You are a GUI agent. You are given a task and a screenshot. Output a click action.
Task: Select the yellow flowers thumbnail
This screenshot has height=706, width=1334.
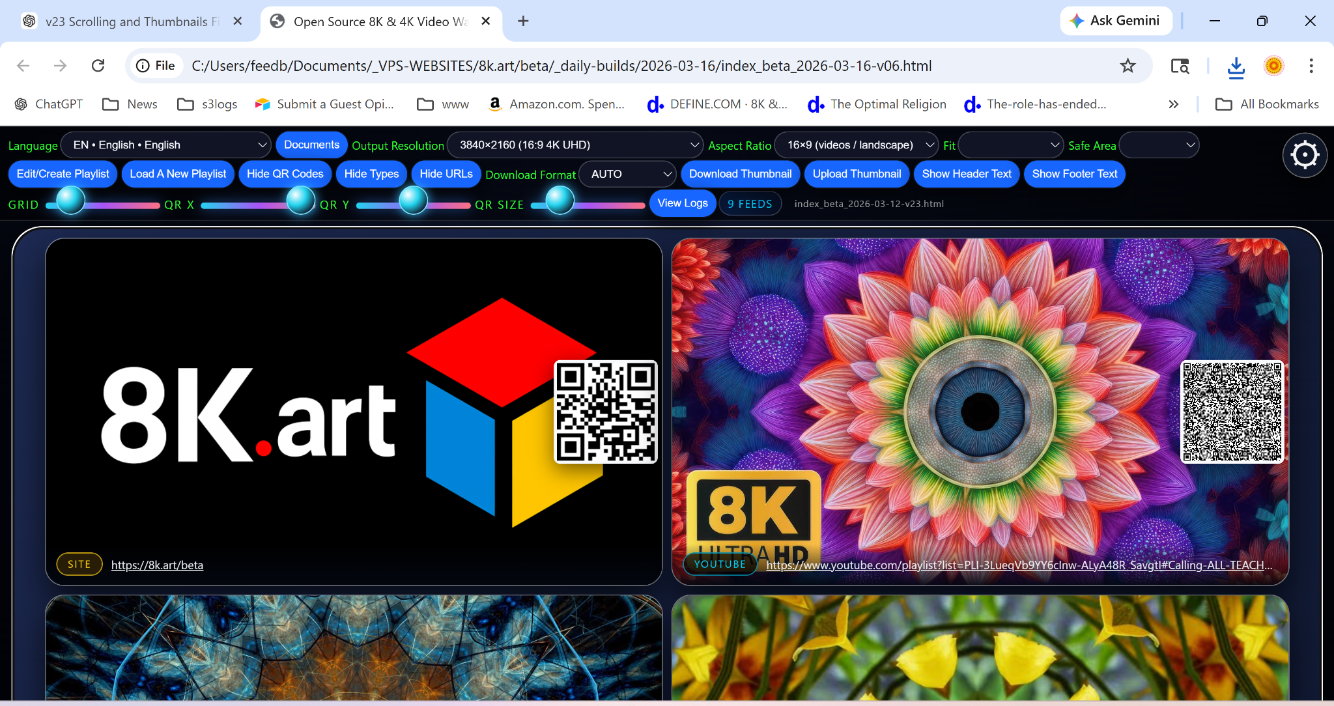tap(980, 648)
